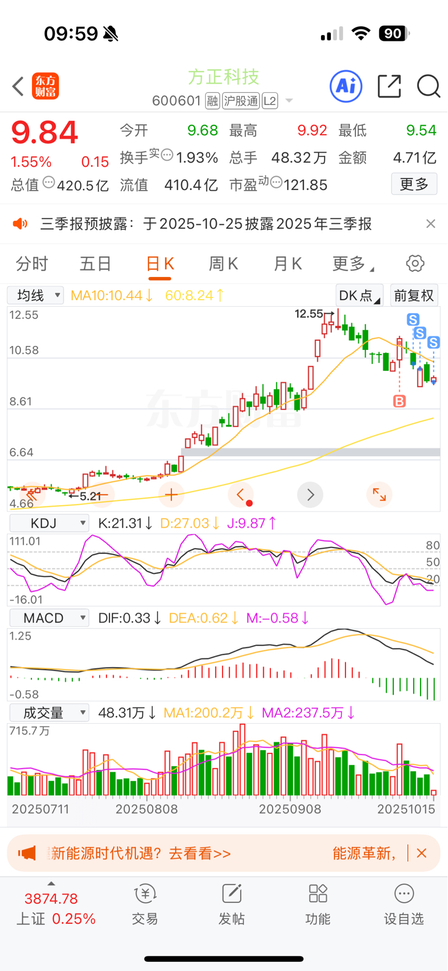The image size is (448, 971).
Task: Tap the stock name 方正科技
Action: pyautogui.click(x=224, y=77)
